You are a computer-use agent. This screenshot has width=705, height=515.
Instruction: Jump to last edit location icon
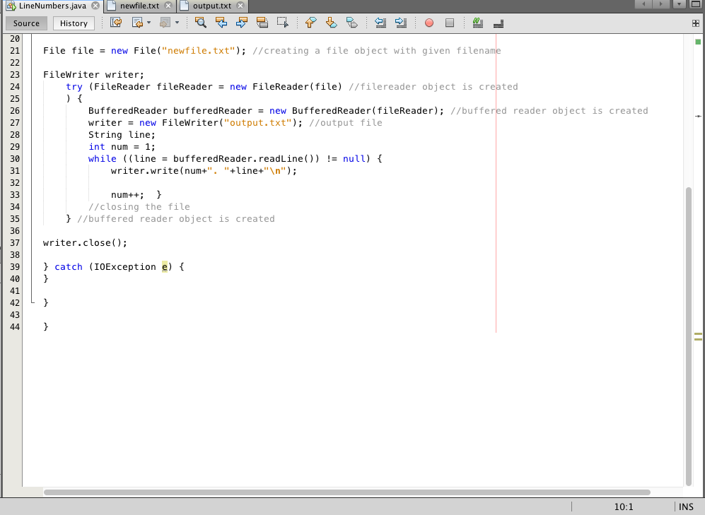[116, 23]
